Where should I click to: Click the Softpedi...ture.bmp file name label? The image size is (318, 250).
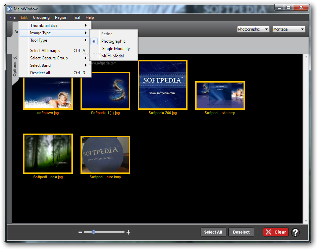[105, 177]
